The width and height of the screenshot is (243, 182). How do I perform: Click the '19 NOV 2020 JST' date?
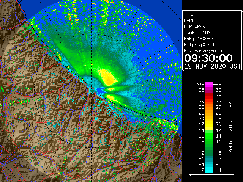coord(212,66)
